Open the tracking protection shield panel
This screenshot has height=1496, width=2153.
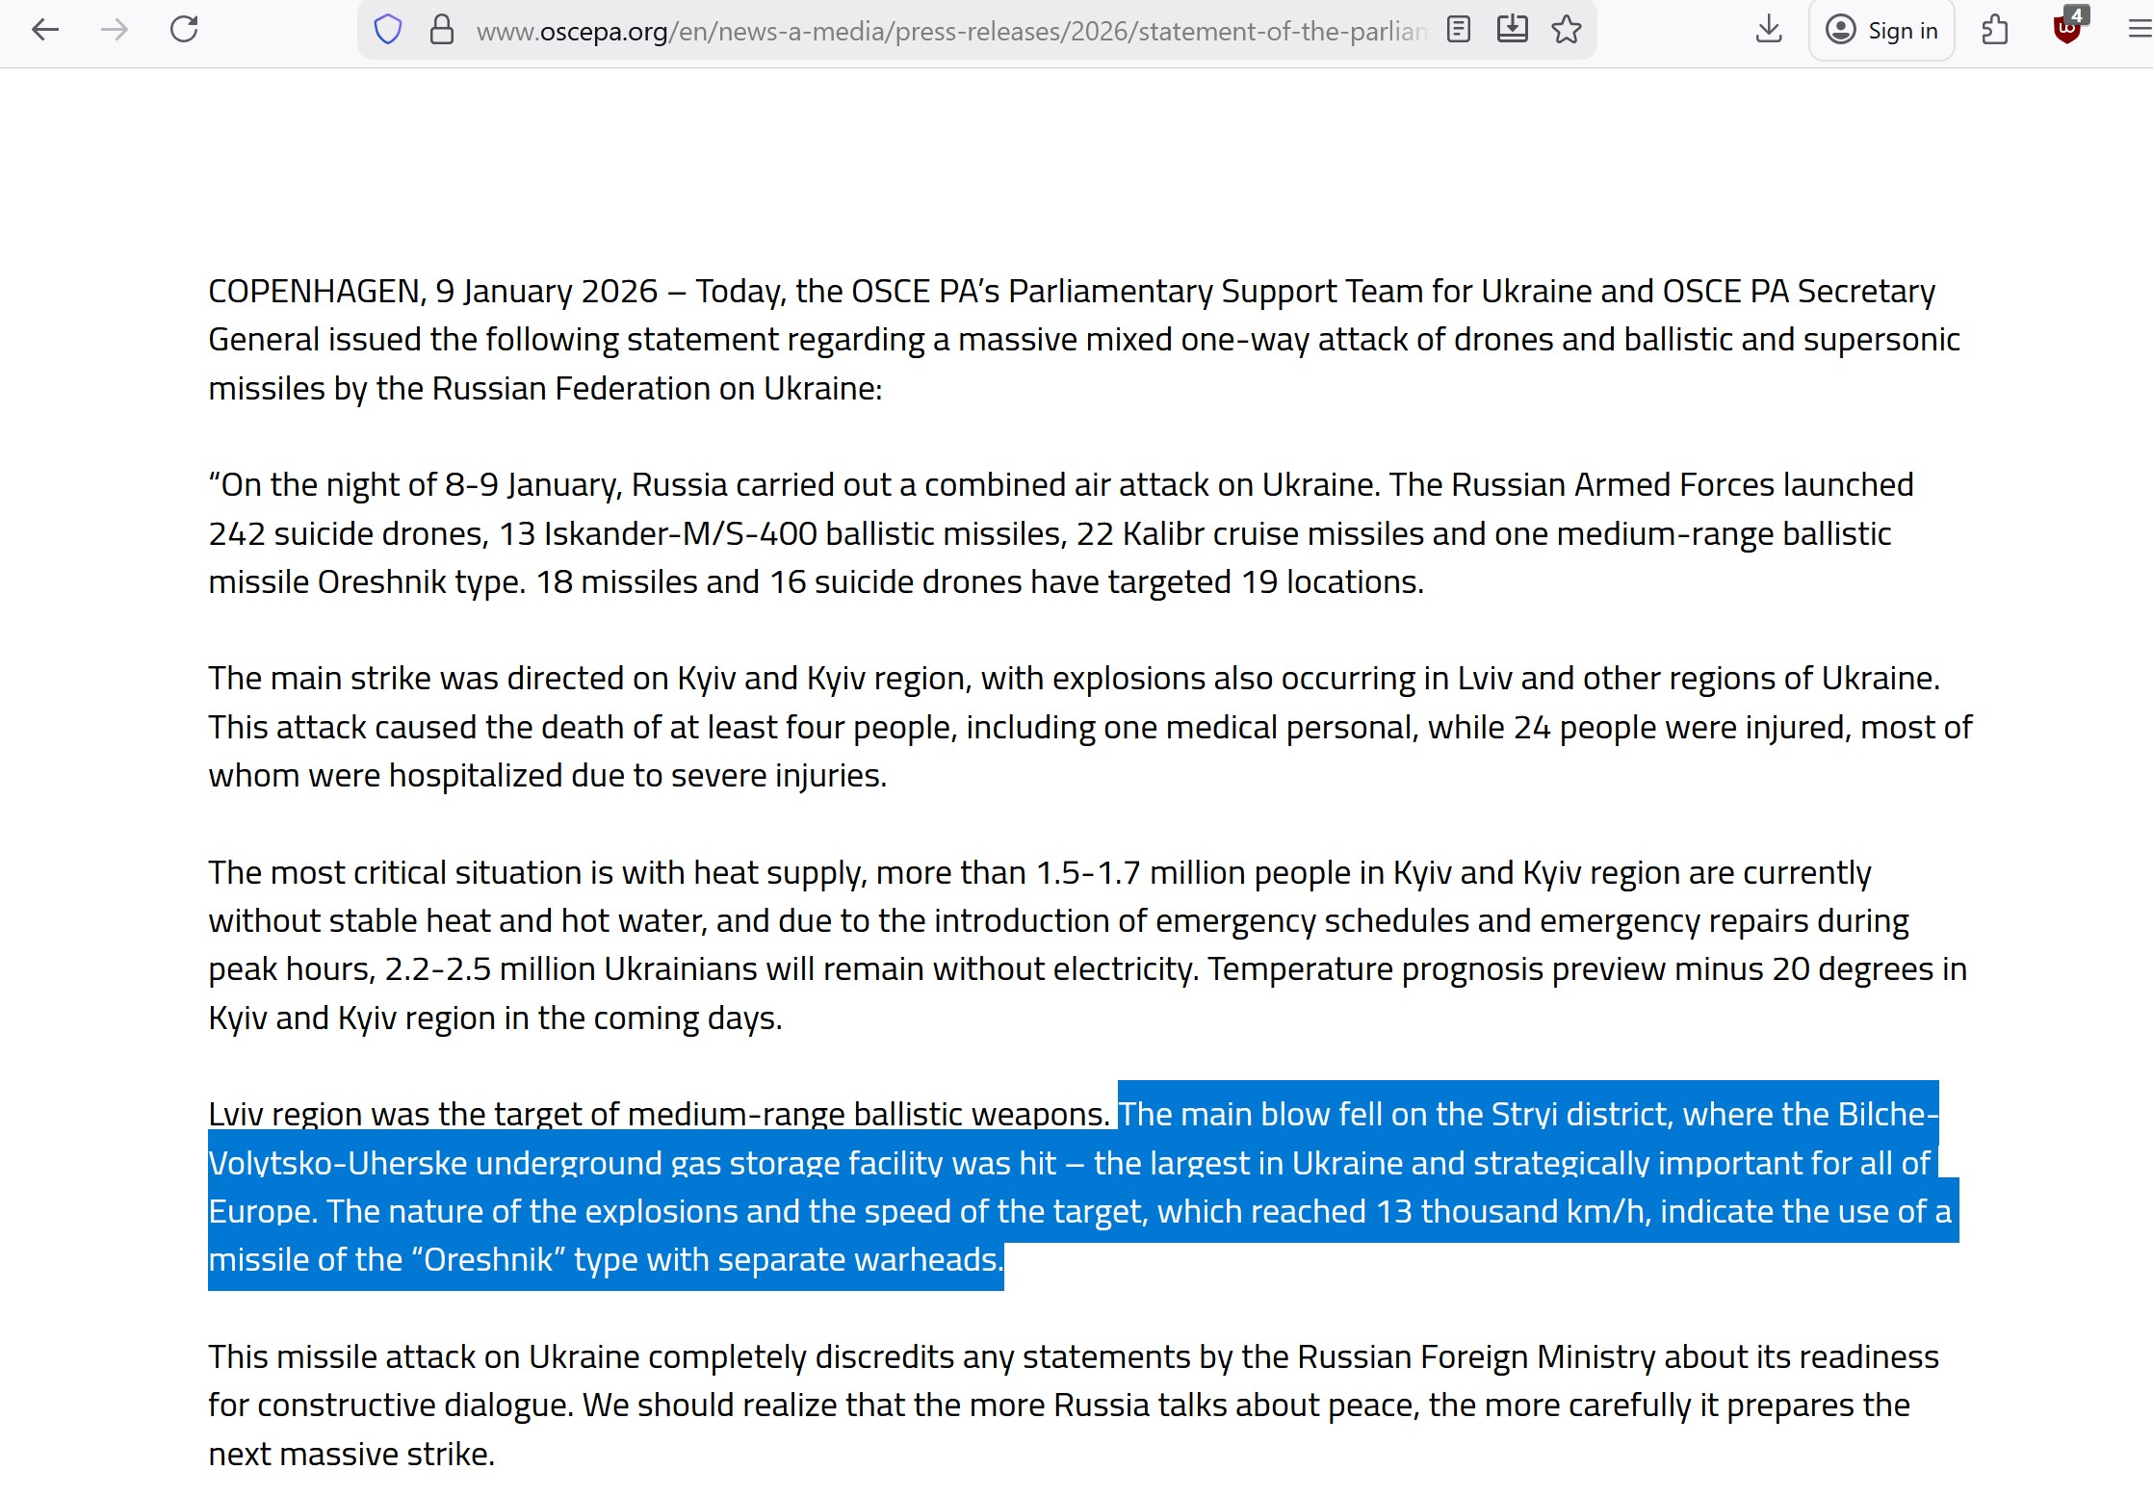(387, 30)
